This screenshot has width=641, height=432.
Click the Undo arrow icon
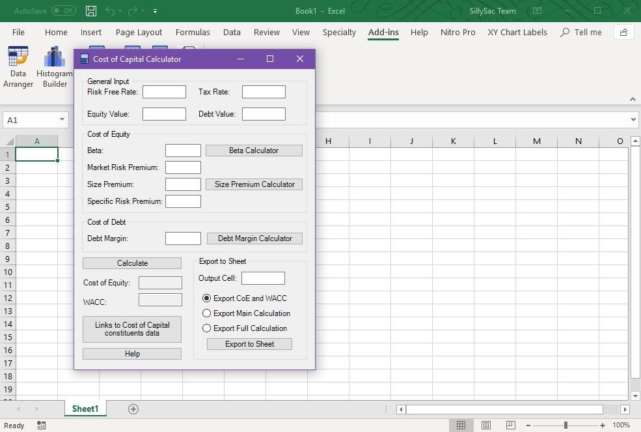click(110, 11)
